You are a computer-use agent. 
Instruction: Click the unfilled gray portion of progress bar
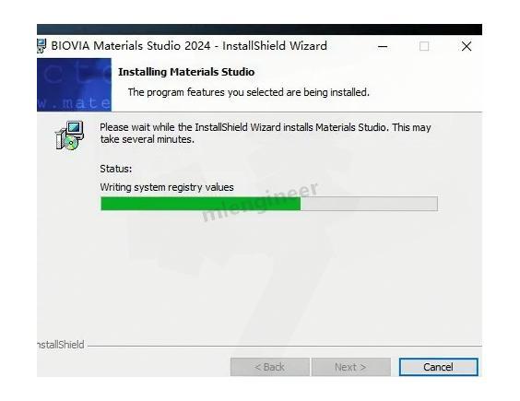tap(369, 204)
